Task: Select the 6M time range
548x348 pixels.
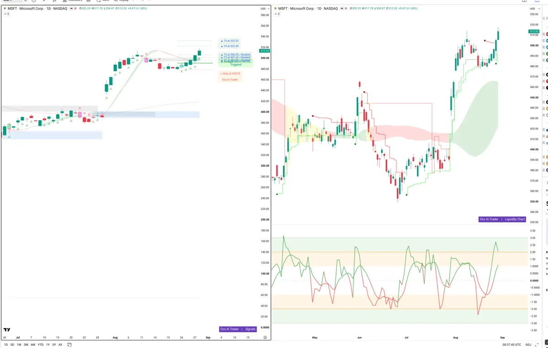Action: (33, 345)
